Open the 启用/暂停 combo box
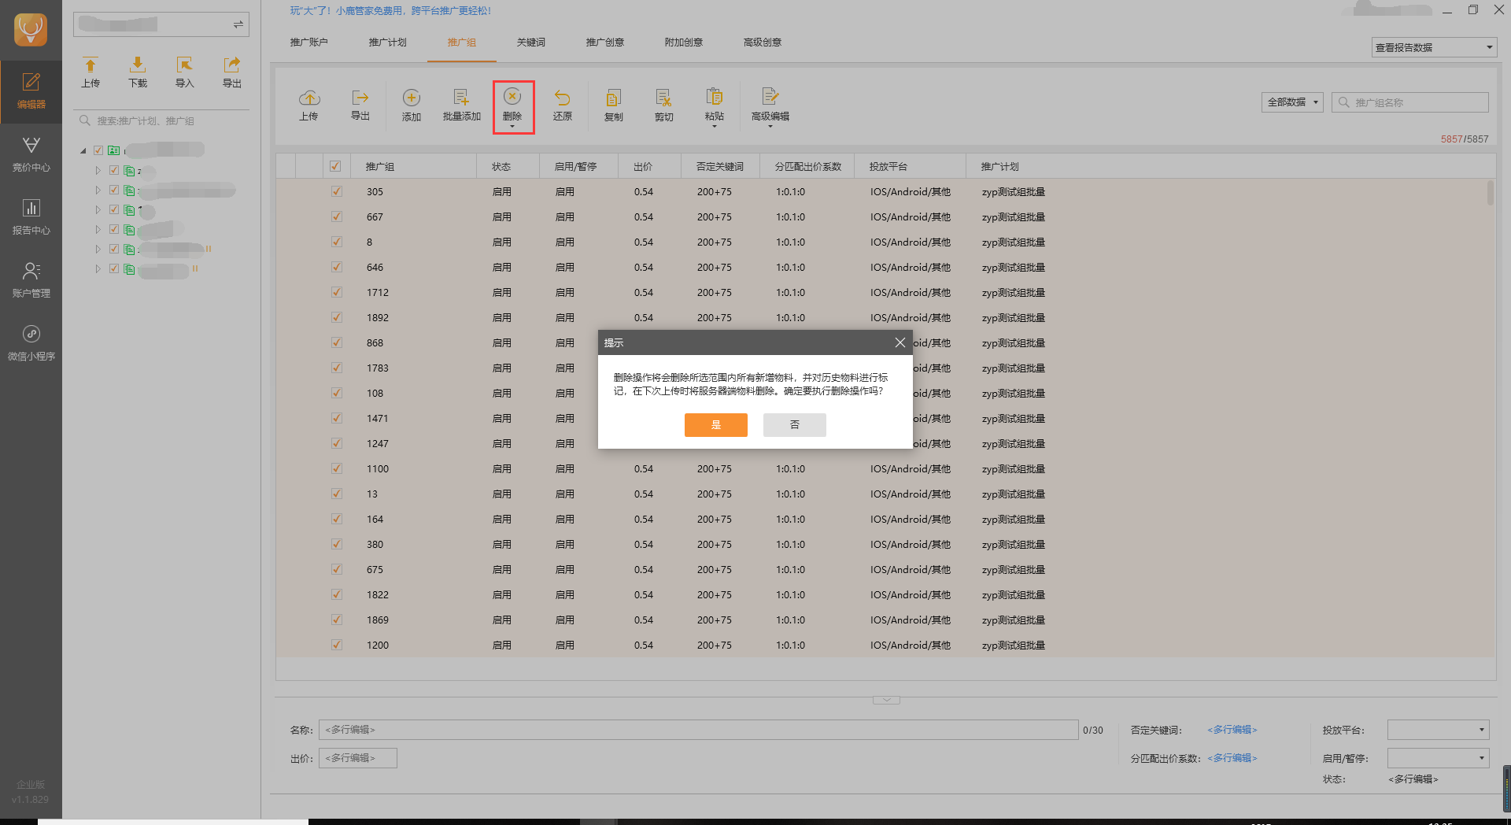The image size is (1511, 825). [x=1439, y=758]
